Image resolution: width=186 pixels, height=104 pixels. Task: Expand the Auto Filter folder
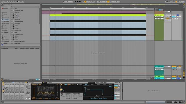click(x=12, y=12)
